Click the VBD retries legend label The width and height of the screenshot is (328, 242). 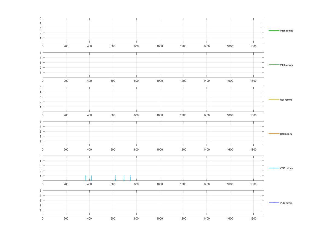tap(286, 168)
